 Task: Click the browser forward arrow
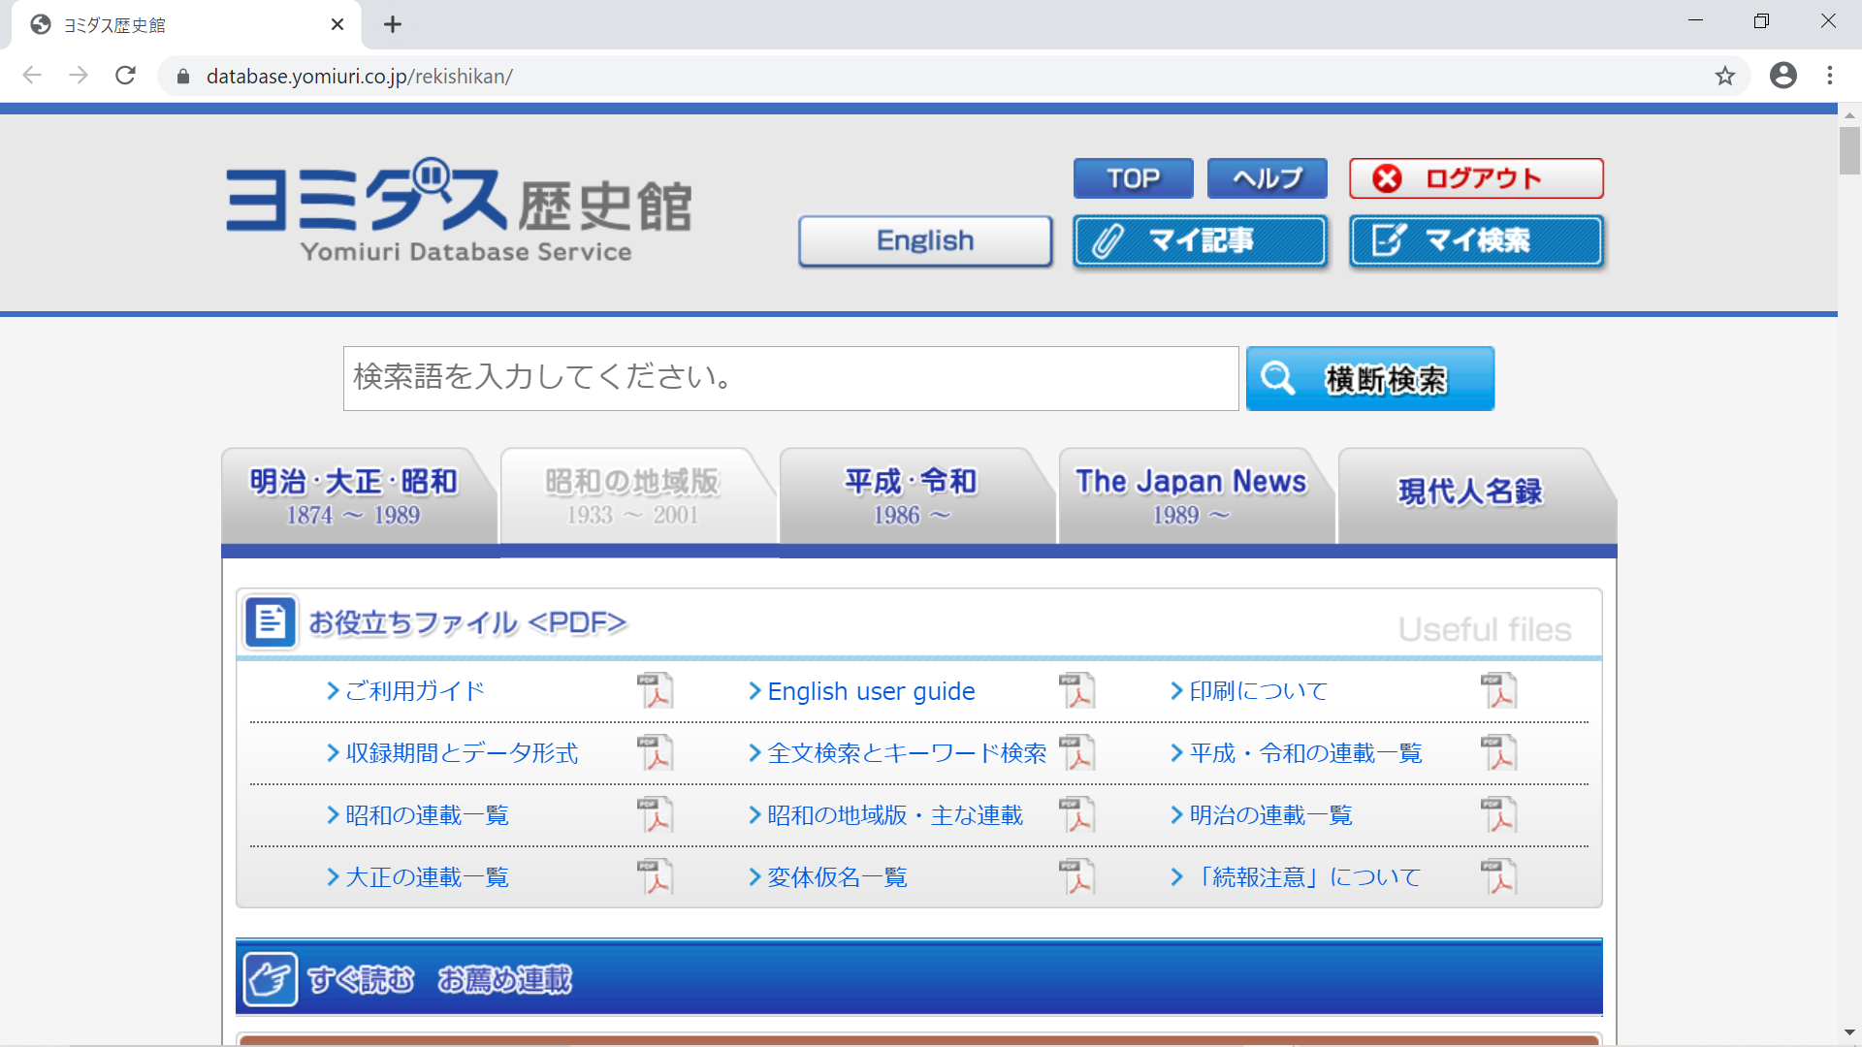[x=79, y=76]
